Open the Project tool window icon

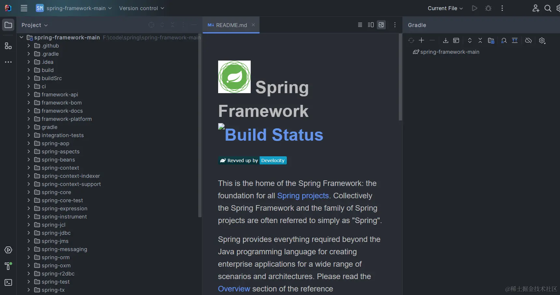[x=8, y=25]
